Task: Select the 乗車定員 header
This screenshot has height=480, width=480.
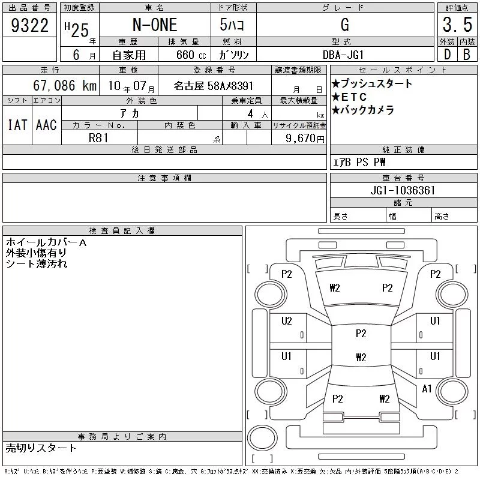Action: 247,100
